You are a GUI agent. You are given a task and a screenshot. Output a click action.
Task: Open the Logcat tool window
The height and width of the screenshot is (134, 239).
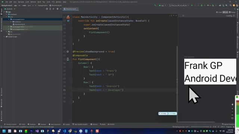(66, 124)
